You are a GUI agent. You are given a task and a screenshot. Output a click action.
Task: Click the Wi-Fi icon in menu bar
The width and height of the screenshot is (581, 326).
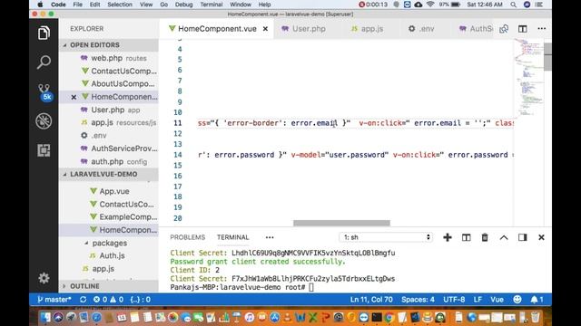click(430, 5)
